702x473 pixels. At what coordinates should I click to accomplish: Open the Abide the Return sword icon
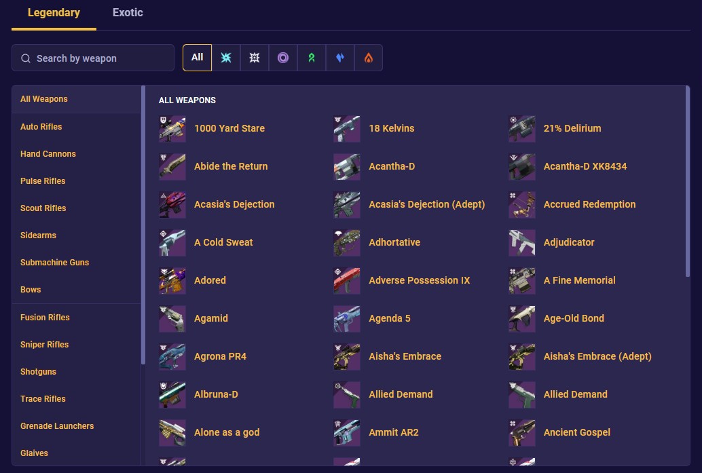pyautogui.click(x=172, y=167)
